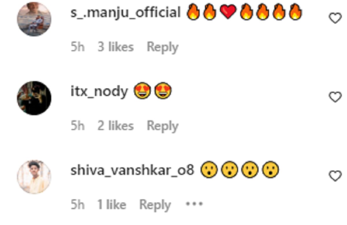Visit the s_.manju_official username link

pyautogui.click(x=125, y=13)
